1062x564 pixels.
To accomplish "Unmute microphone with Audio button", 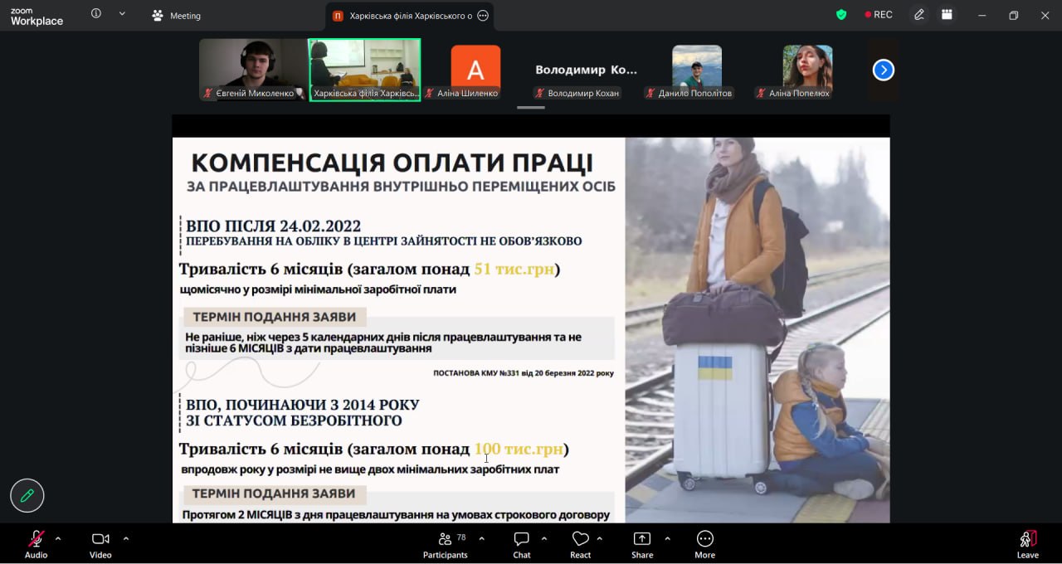I will click(36, 544).
